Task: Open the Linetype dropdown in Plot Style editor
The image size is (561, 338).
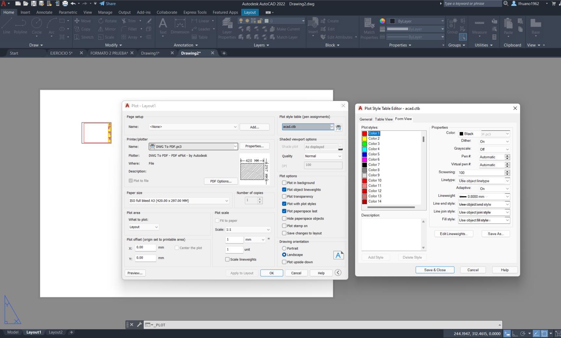Action: pyautogui.click(x=484, y=181)
